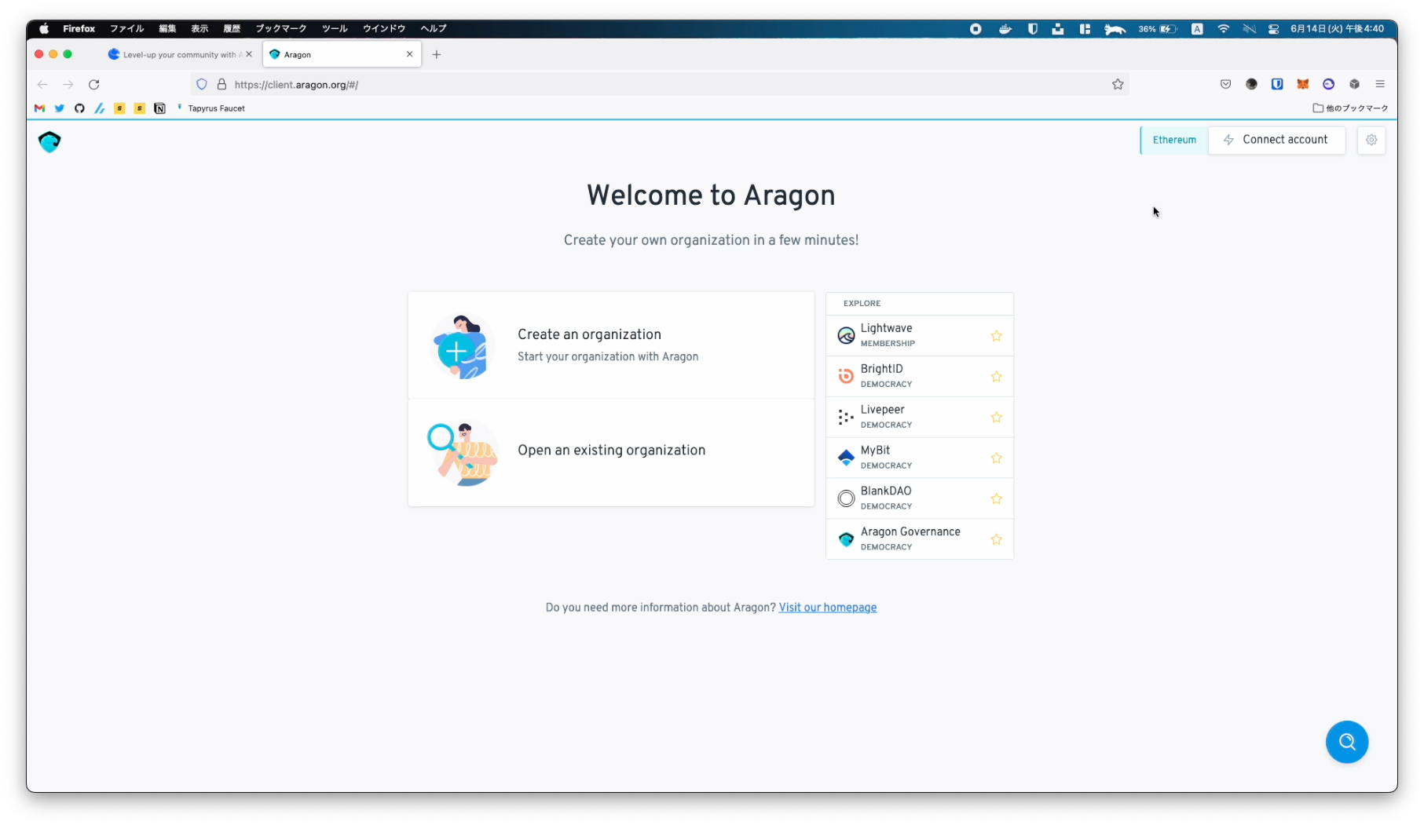This screenshot has width=1424, height=825.
Task: Open the other bookmarks folder
Action: (1350, 108)
